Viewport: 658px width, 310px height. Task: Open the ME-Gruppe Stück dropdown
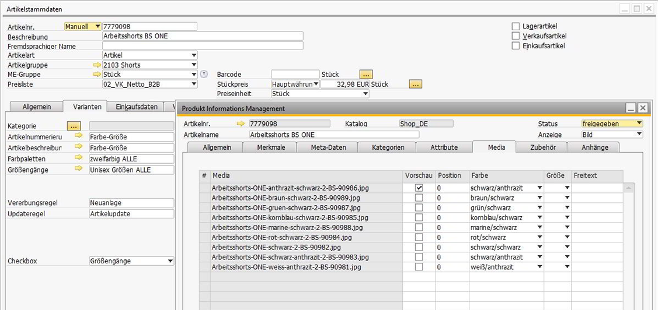[194, 74]
